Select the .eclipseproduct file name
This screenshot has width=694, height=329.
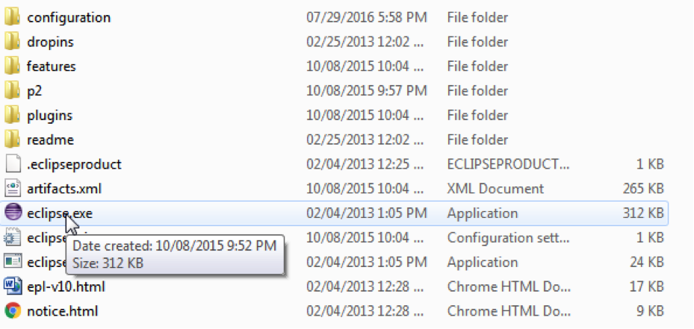coord(74,164)
